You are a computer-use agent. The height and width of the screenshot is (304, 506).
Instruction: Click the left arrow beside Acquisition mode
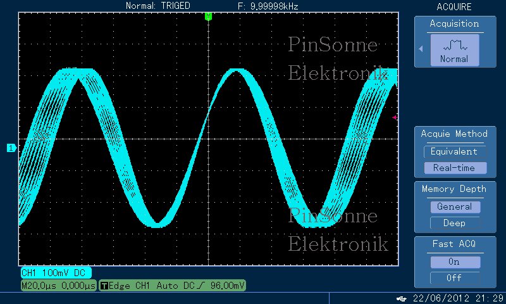pyautogui.click(x=421, y=49)
